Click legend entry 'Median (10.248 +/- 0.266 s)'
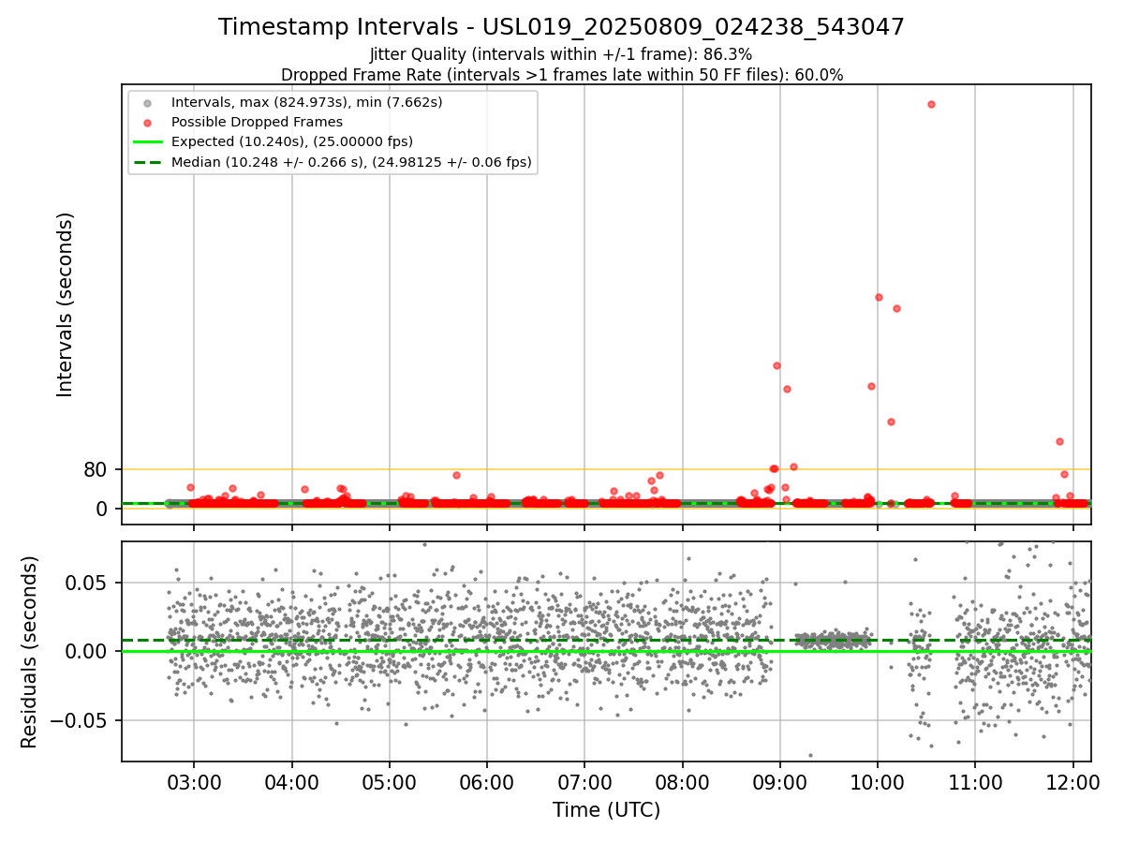 tap(351, 162)
